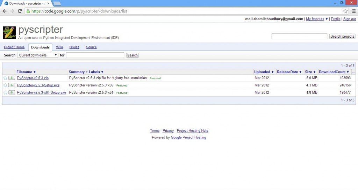
Task: Click green download arrow for PyScripter-v2.5.3-Setup.exe
Action: click(x=12, y=85)
